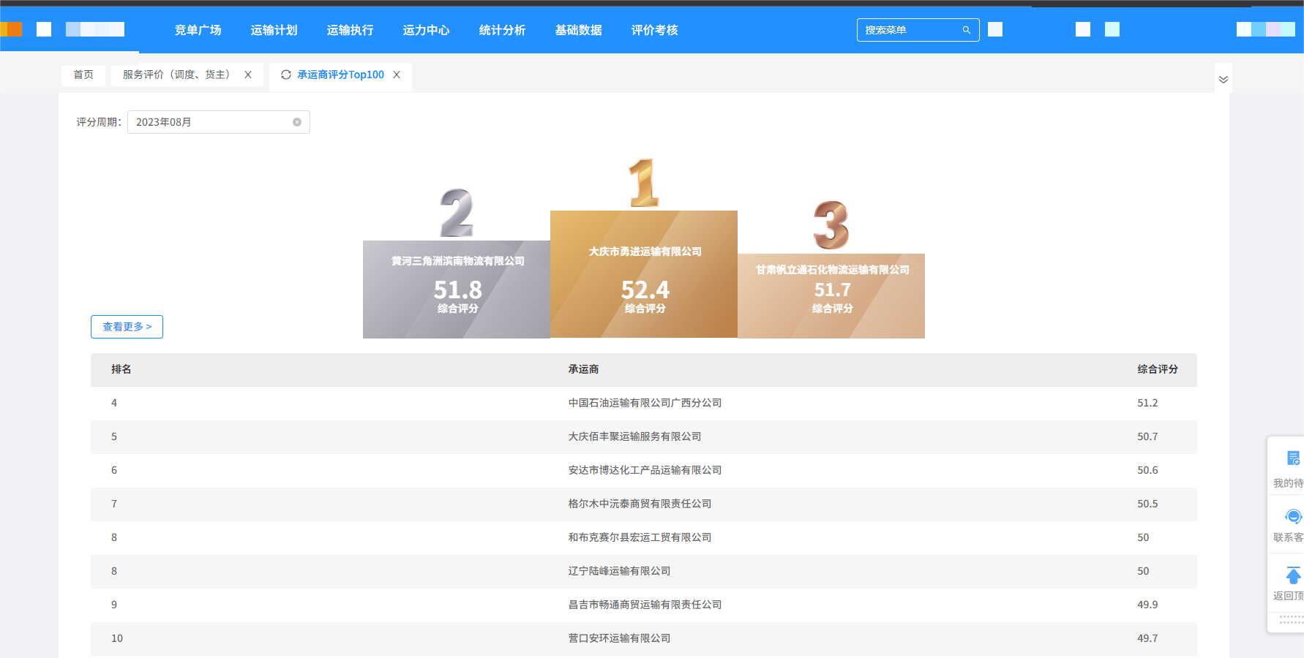Open the 评价考核 menu
1304x658 pixels.
pyautogui.click(x=654, y=30)
